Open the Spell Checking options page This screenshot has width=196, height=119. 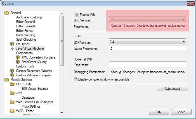[x=27, y=40]
